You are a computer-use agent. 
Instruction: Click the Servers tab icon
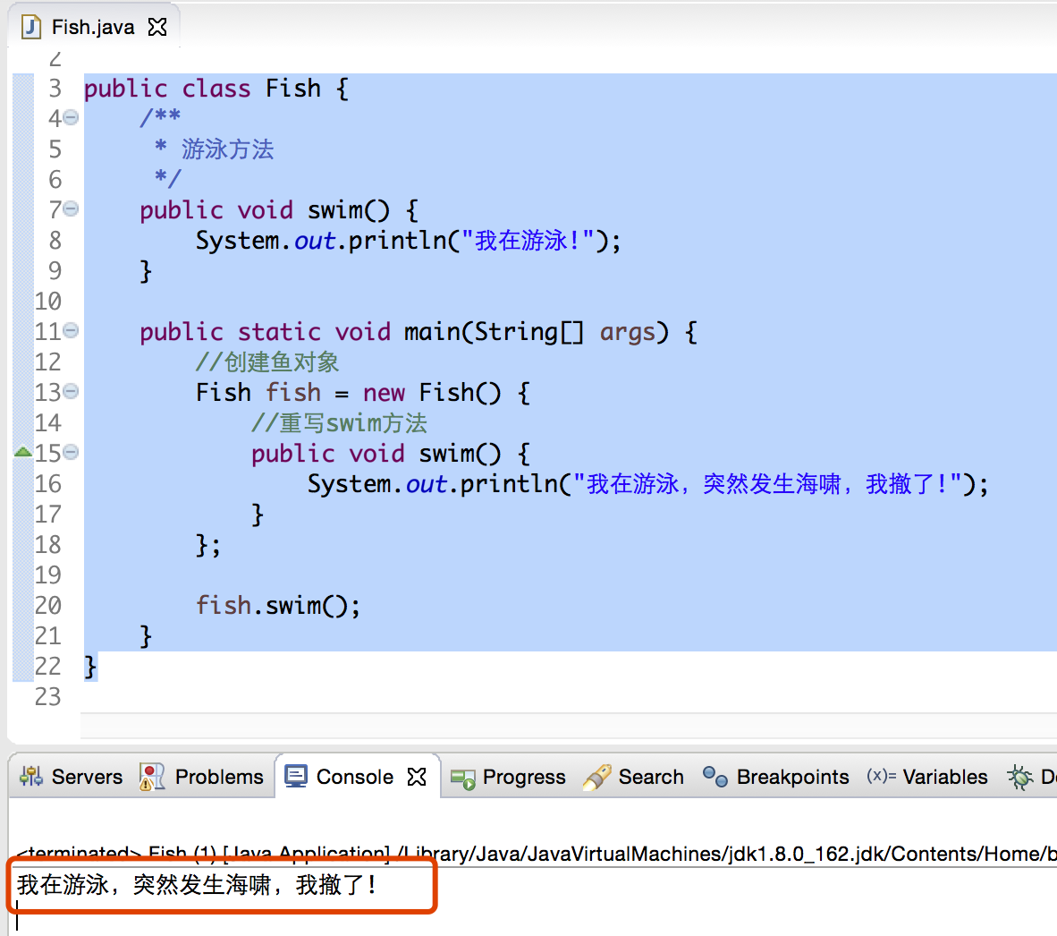(31, 777)
